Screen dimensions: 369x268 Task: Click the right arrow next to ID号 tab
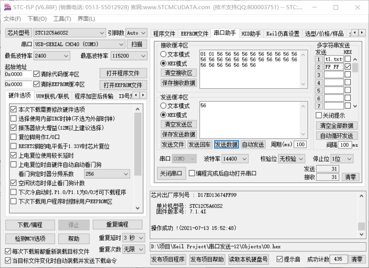click(x=143, y=95)
